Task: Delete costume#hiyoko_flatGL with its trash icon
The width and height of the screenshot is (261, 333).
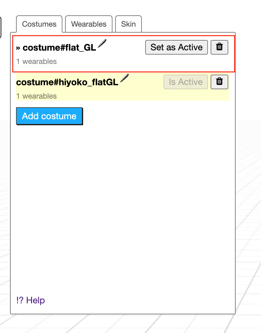Action: (219, 82)
